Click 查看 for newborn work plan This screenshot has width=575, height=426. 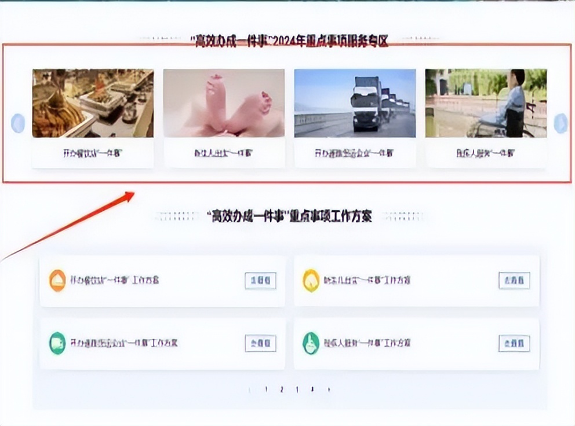click(514, 281)
